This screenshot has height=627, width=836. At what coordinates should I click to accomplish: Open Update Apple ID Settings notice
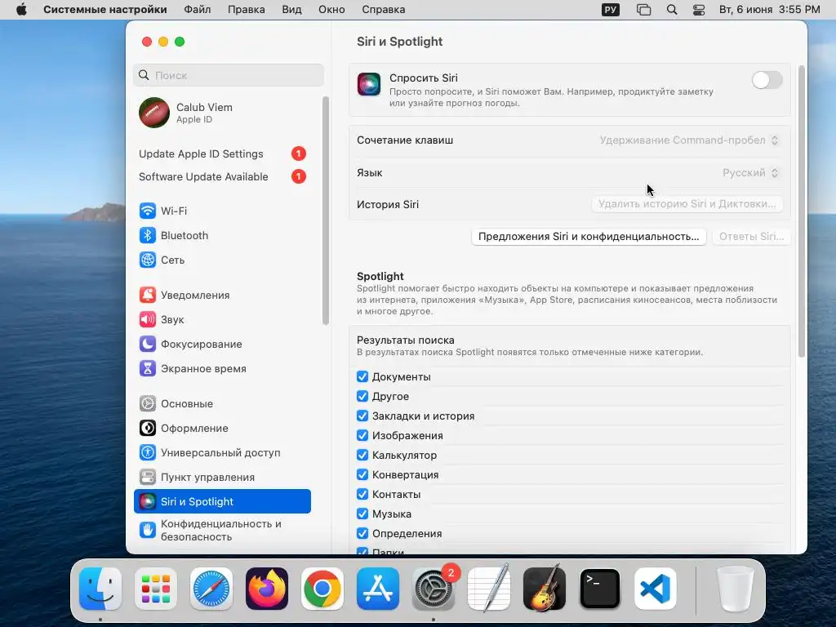tap(222, 153)
